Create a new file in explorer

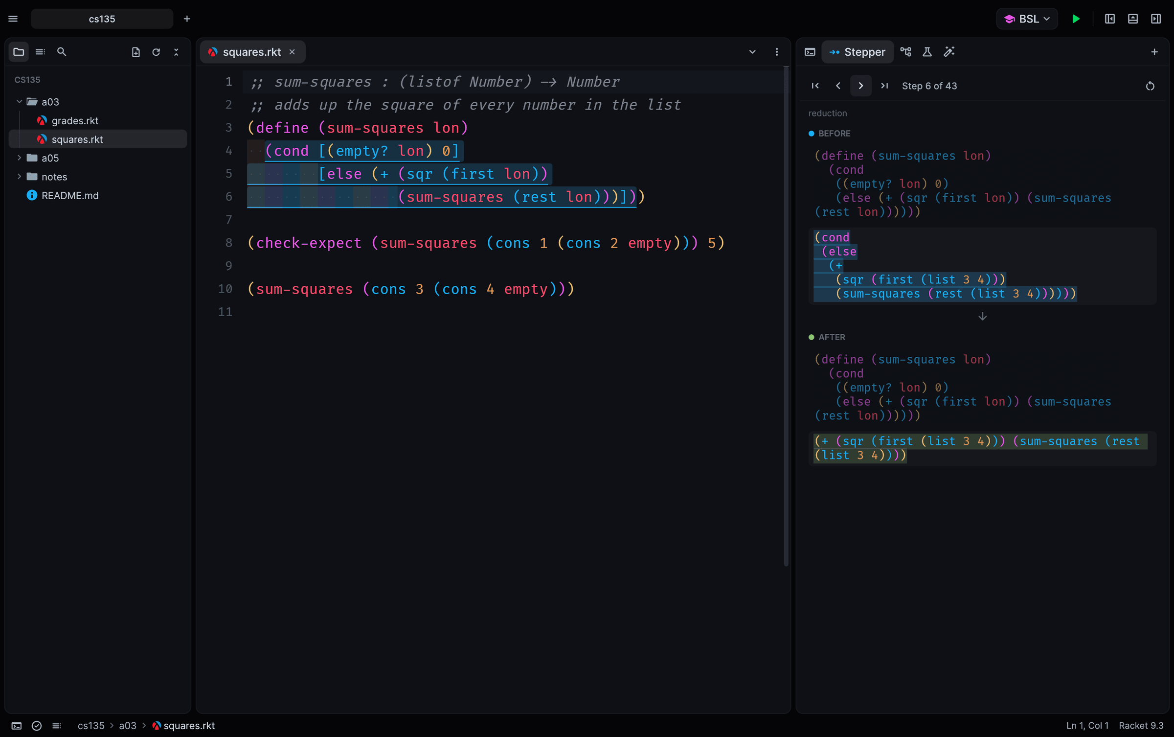pos(136,52)
